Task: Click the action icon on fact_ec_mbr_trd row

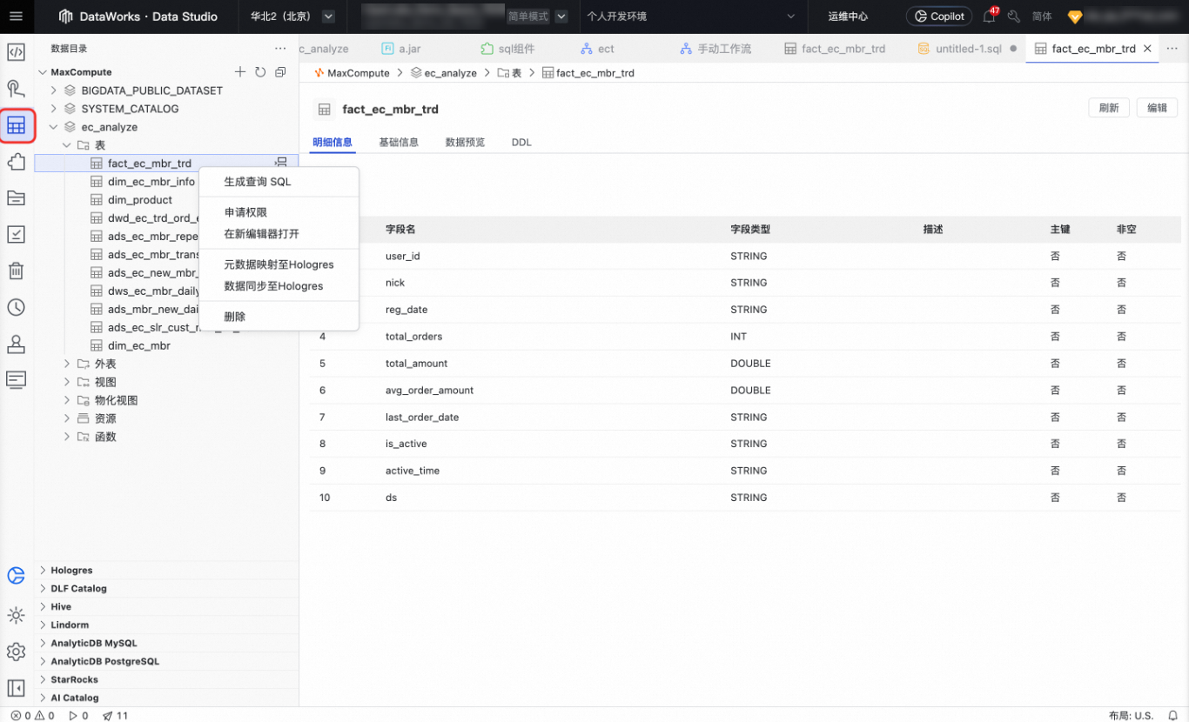Action: point(281,163)
